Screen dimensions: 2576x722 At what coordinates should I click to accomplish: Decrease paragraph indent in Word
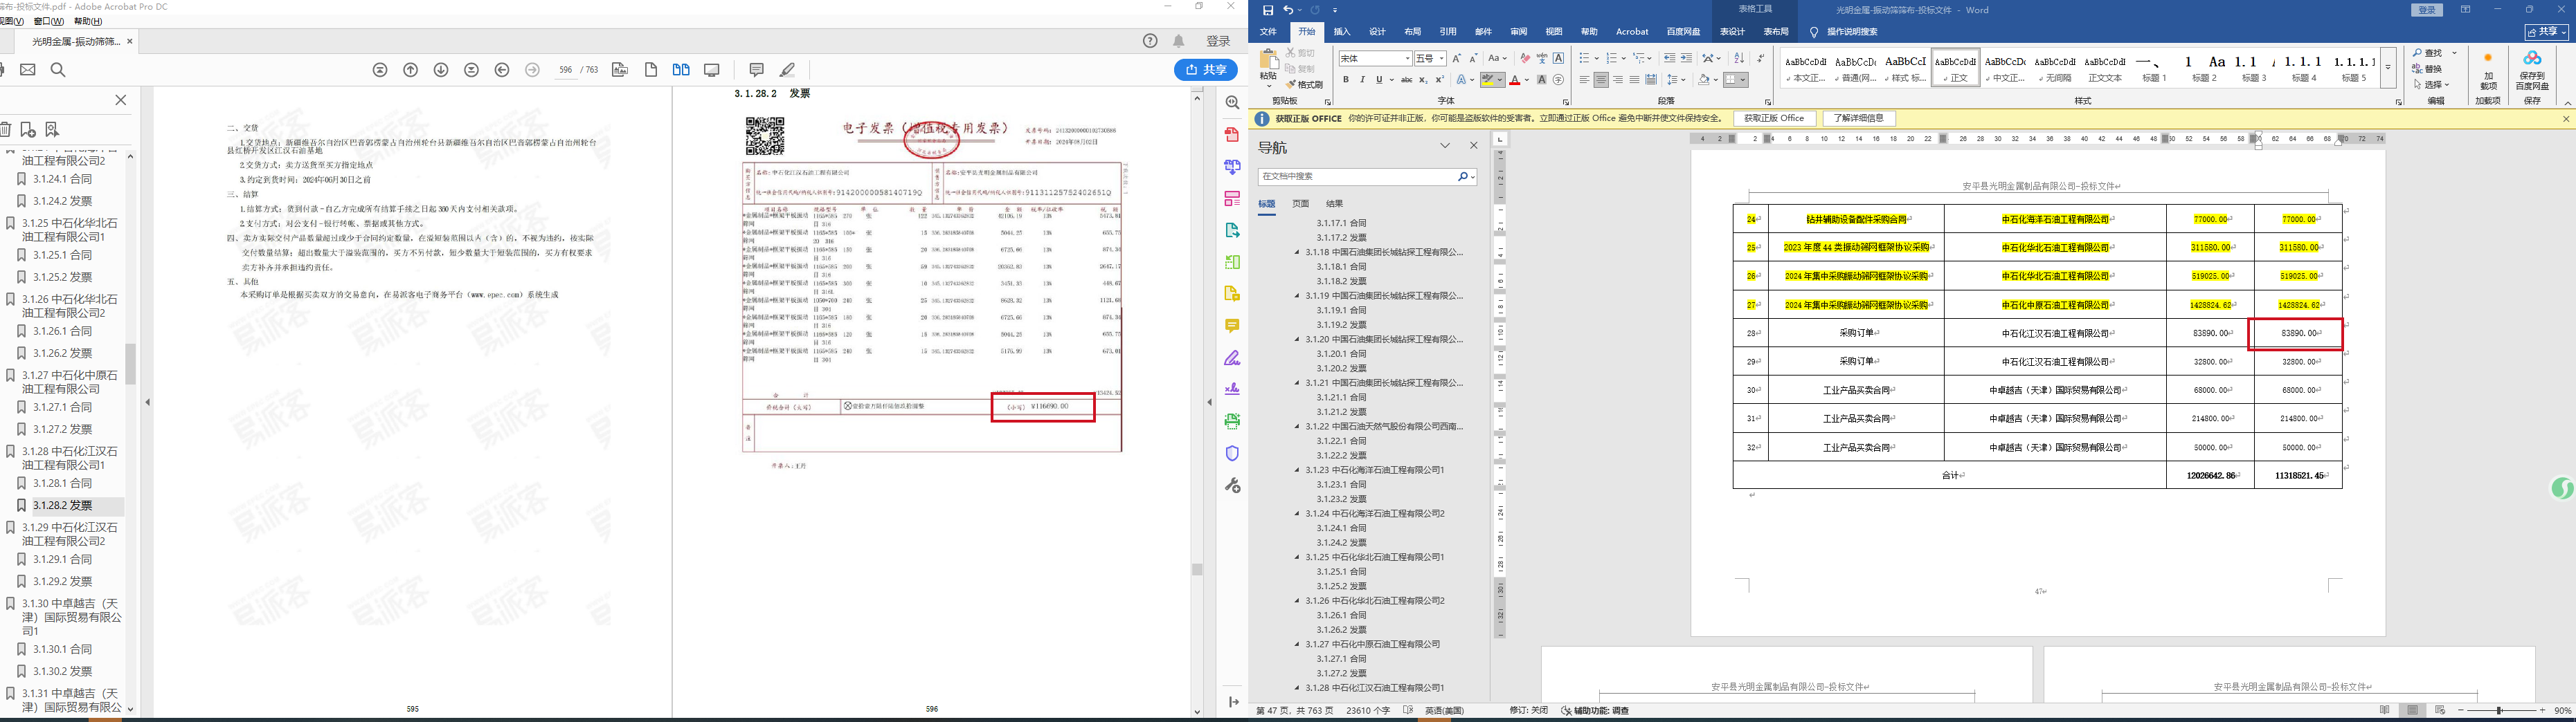click(1670, 59)
